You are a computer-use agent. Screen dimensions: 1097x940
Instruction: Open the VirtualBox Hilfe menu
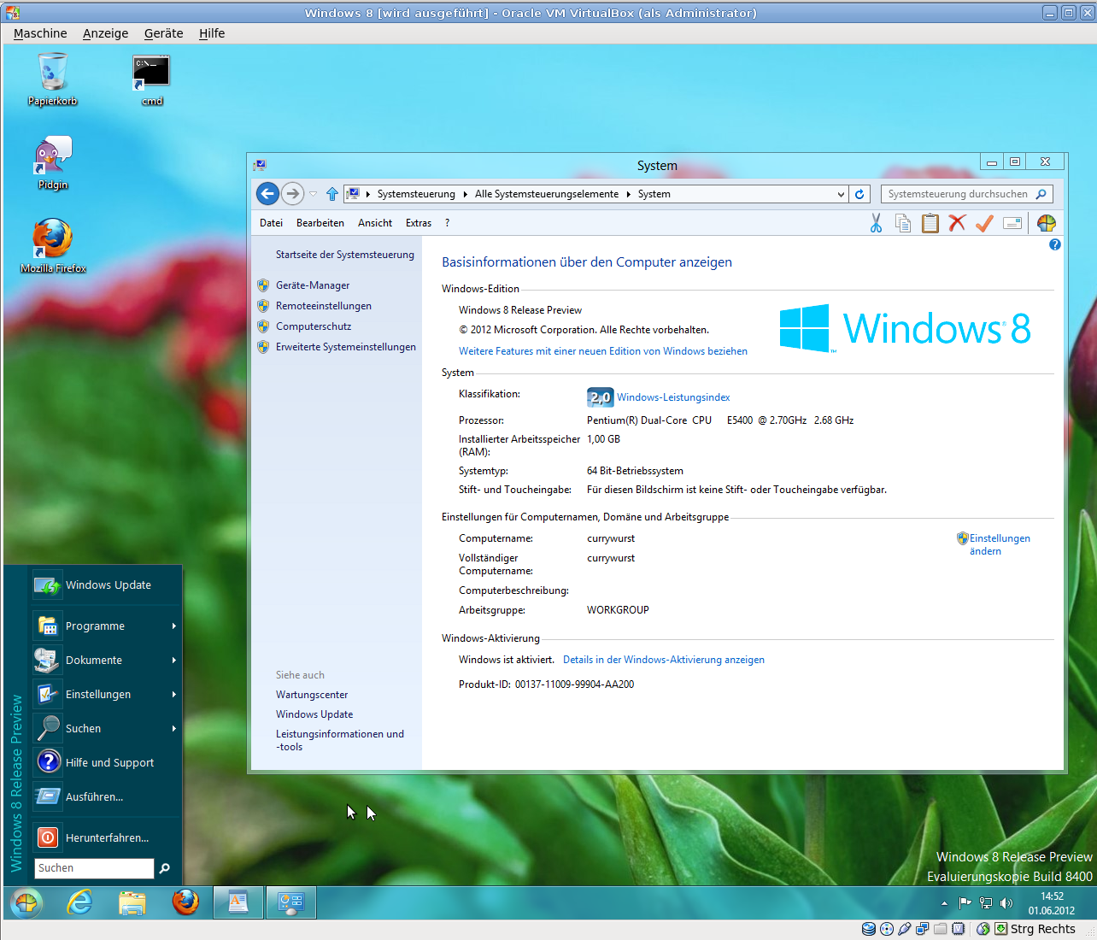[212, 33]
